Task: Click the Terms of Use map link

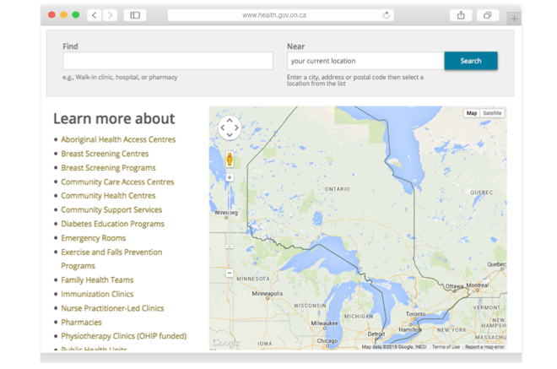Action: point(446,346)
